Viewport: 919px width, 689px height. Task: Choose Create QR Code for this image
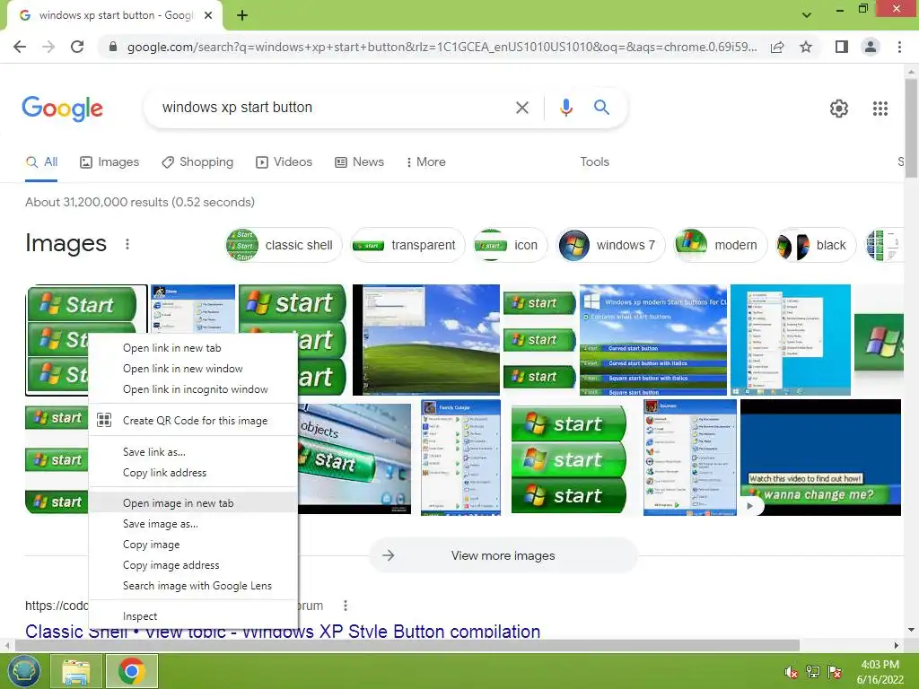coord(193,421)
